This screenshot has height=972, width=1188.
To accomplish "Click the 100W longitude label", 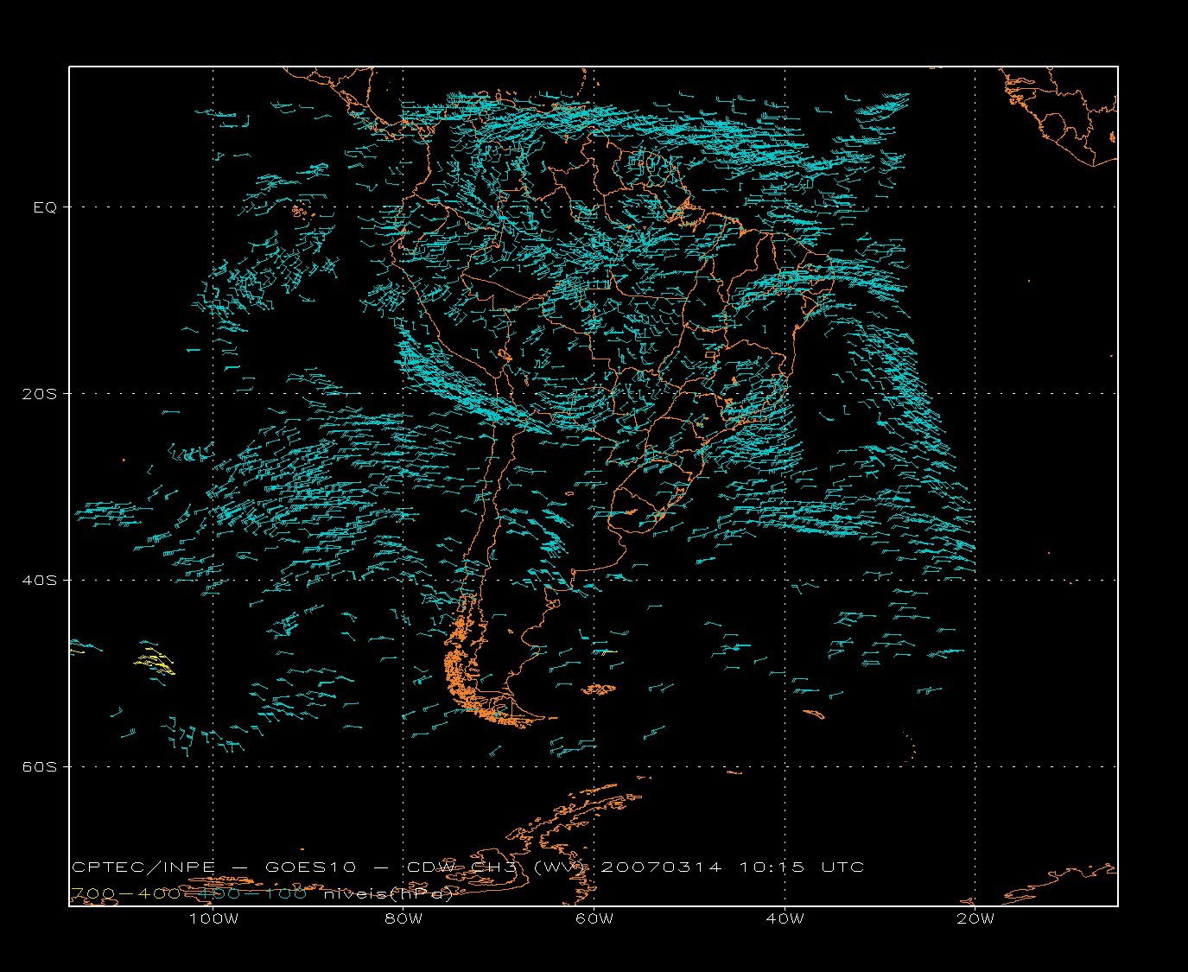I will point(213,918).
